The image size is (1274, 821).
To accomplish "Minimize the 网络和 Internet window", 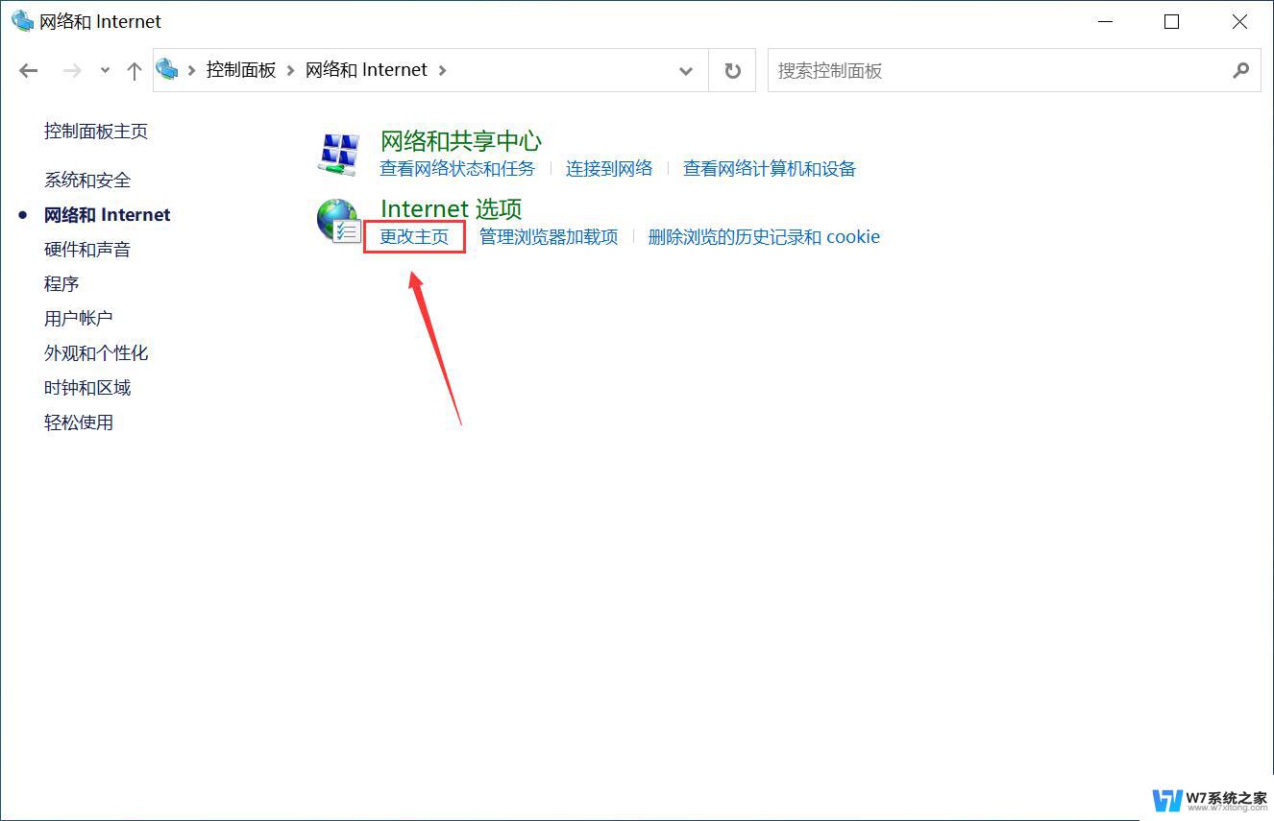I will 1104,21.
